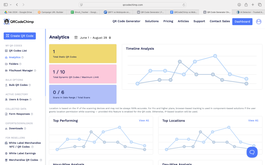Reload the page in address bar
Viewport: 265px width, 165px height.
[x=184, y=5]
